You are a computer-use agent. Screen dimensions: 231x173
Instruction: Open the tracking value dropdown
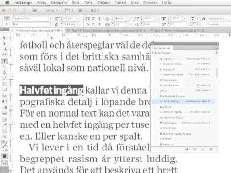pyautogui.click(x=128, y=25)
